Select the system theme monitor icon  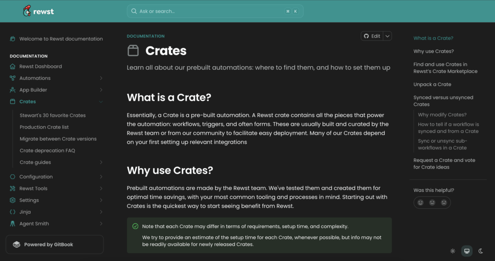tap(466, 251)
